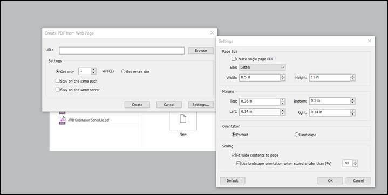Click the Browse button
388x195 pixels.
pyautogui.click(x=201, y=51)
